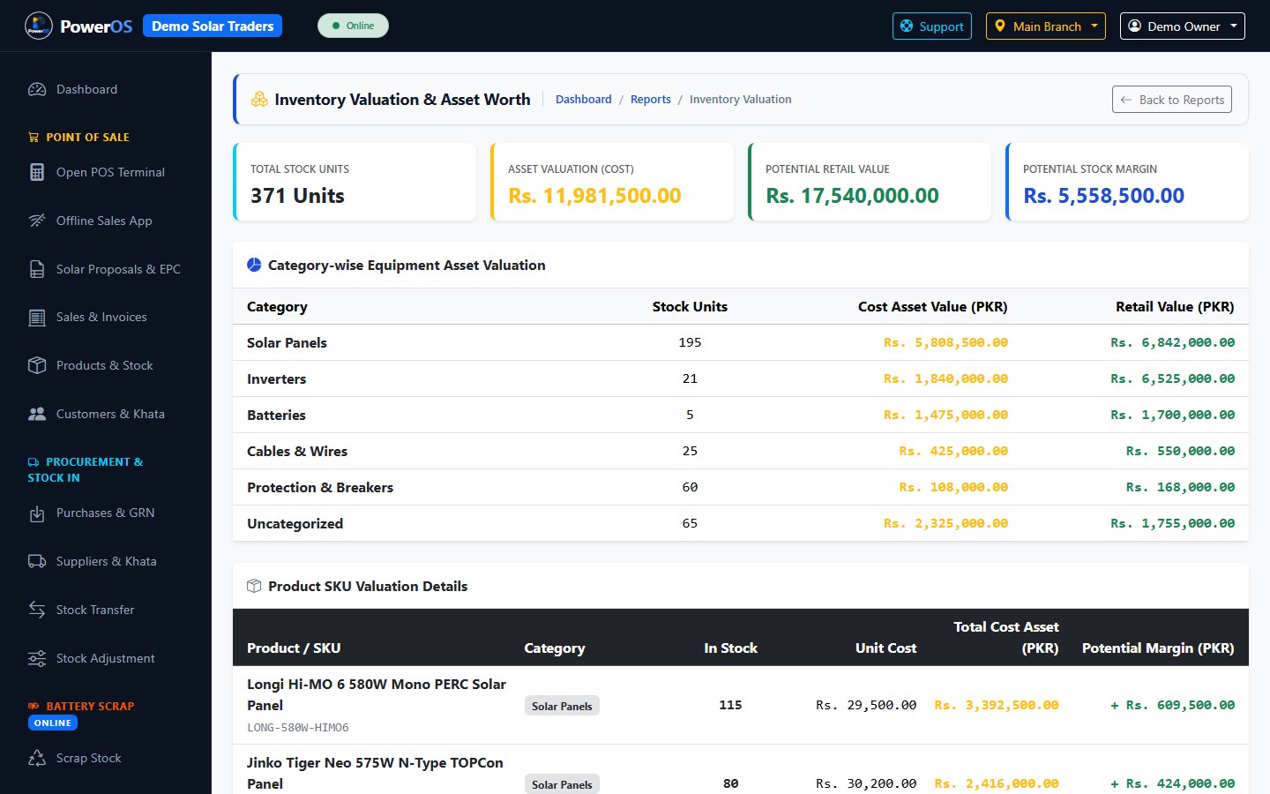Select the Customers & Khata people icon
The width and height of the screenshot is (1270, 794).
(37, 414)
